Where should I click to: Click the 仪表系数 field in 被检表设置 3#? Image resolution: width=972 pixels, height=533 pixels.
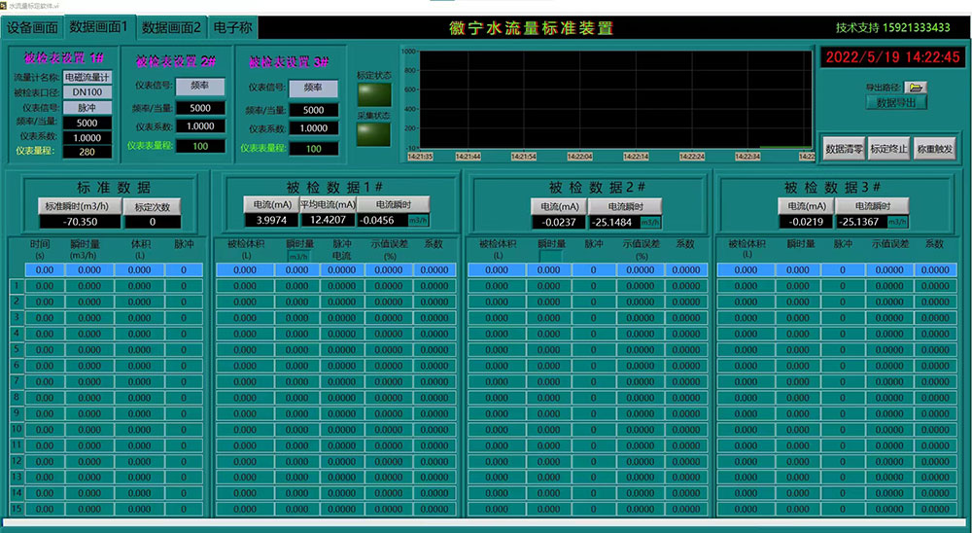click(x=314, y=128)
